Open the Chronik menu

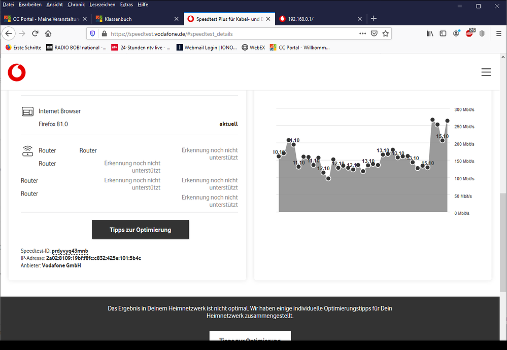pyautogui.click(x=76, y=5)
